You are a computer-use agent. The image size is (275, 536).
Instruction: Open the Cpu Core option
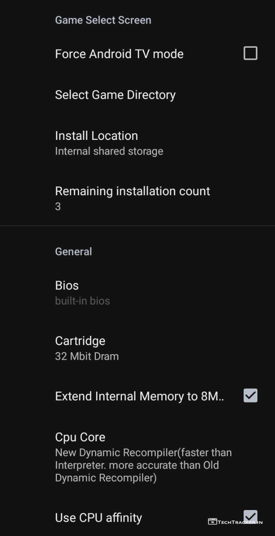[x=80, y=437]
